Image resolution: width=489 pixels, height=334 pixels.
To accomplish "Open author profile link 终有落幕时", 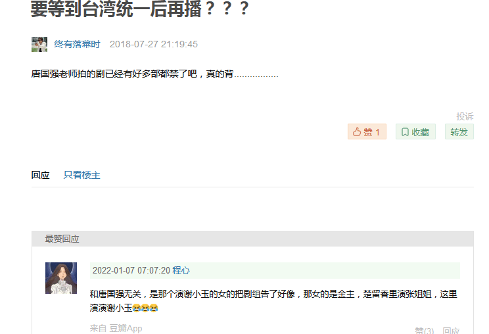I will [x=77, y=44].
